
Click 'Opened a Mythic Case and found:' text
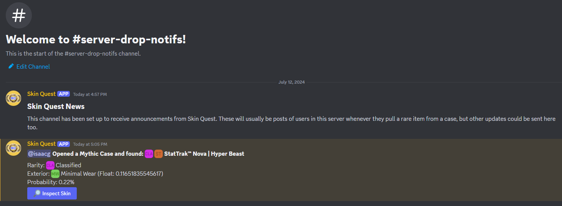98,154
